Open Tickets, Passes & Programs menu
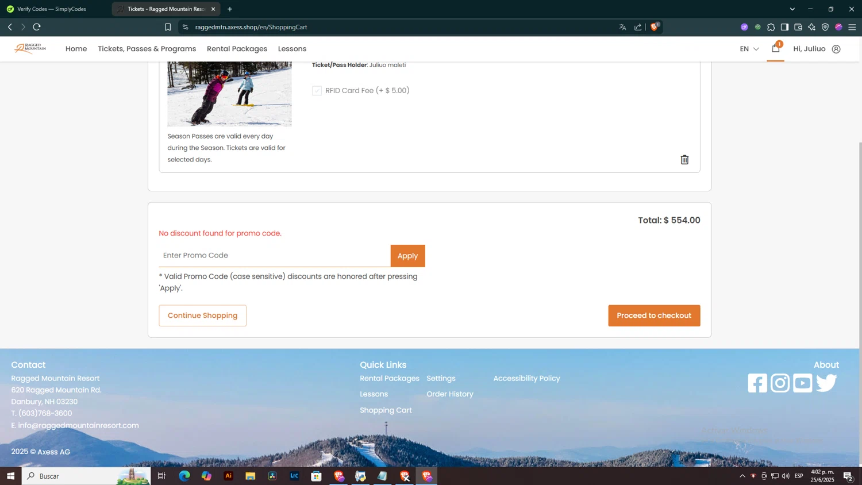Screen dimensions: 862x485 click(147, 49)
